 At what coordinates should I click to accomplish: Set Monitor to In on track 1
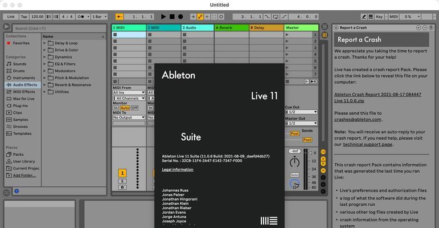[116, 108]
